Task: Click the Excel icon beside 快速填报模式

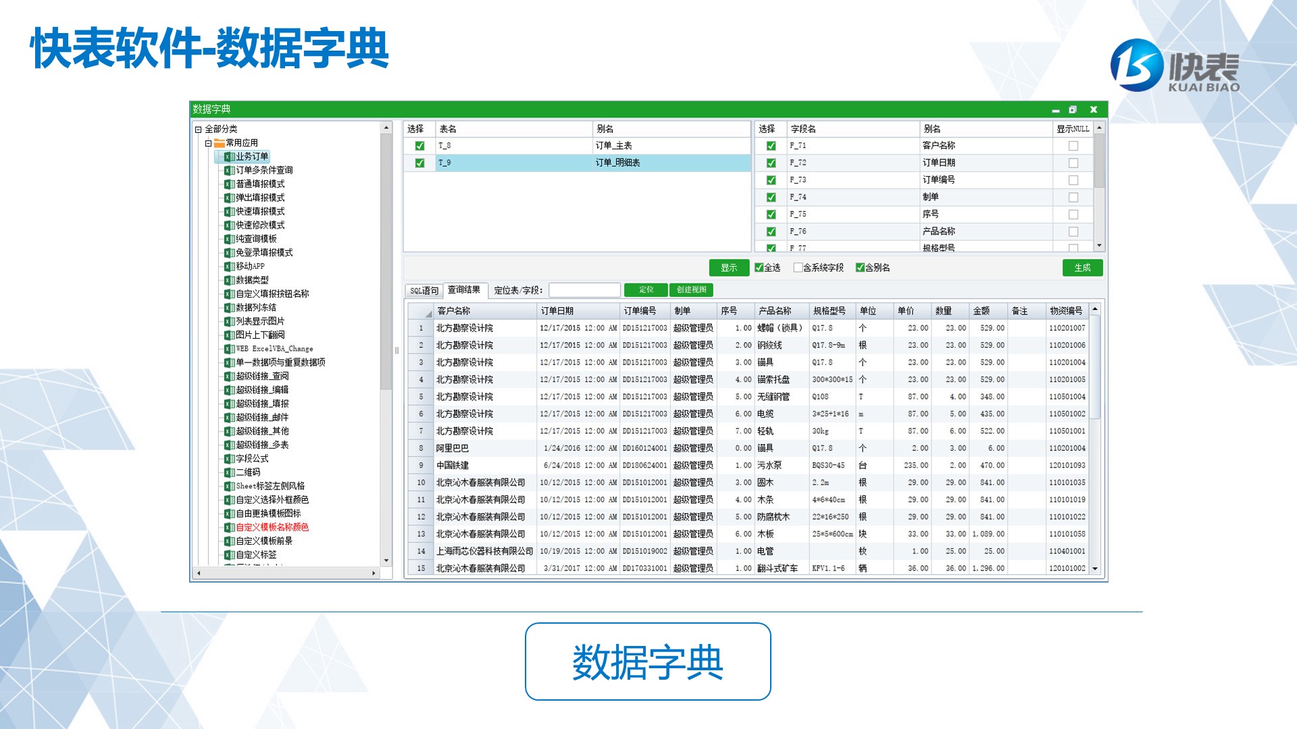Action: tap(229, 211)
